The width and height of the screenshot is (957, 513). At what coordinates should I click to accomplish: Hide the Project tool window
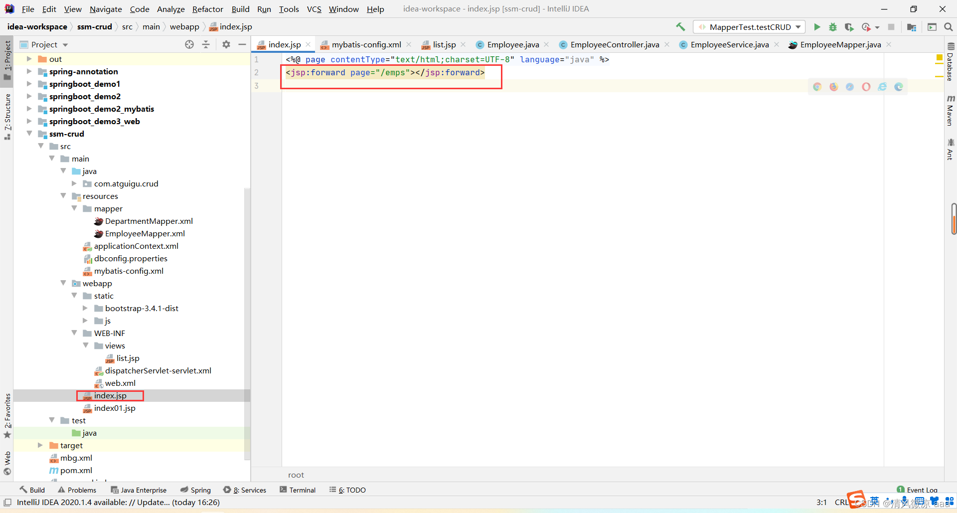(x=242, y=44)
